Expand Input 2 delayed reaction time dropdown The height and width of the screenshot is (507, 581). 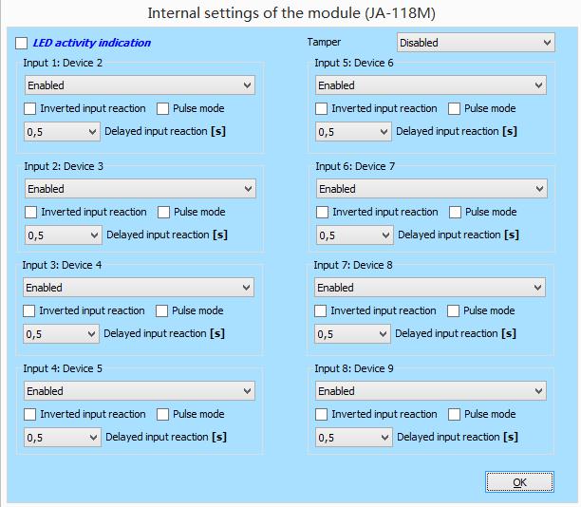point(63,235)
